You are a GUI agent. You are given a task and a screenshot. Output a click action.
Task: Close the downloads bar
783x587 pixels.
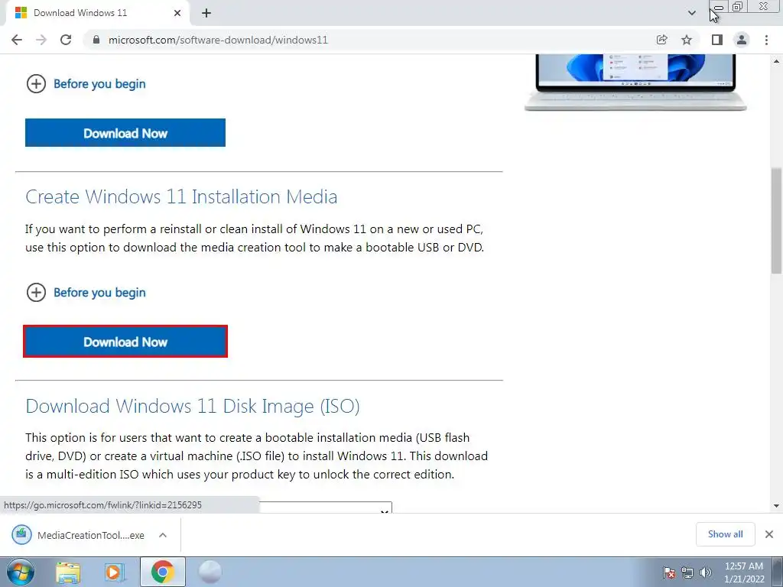[769, 534]
